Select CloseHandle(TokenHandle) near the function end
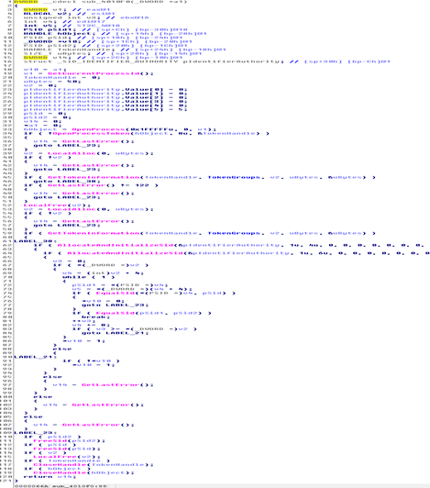The width and height of the screenshot is (430, 488). click(94, 465)
